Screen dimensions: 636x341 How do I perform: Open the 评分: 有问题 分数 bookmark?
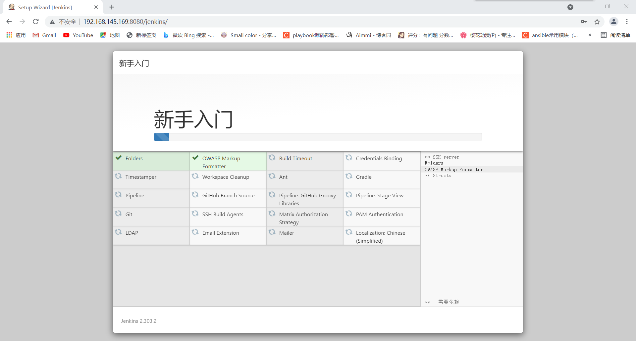tap(426, 35)
